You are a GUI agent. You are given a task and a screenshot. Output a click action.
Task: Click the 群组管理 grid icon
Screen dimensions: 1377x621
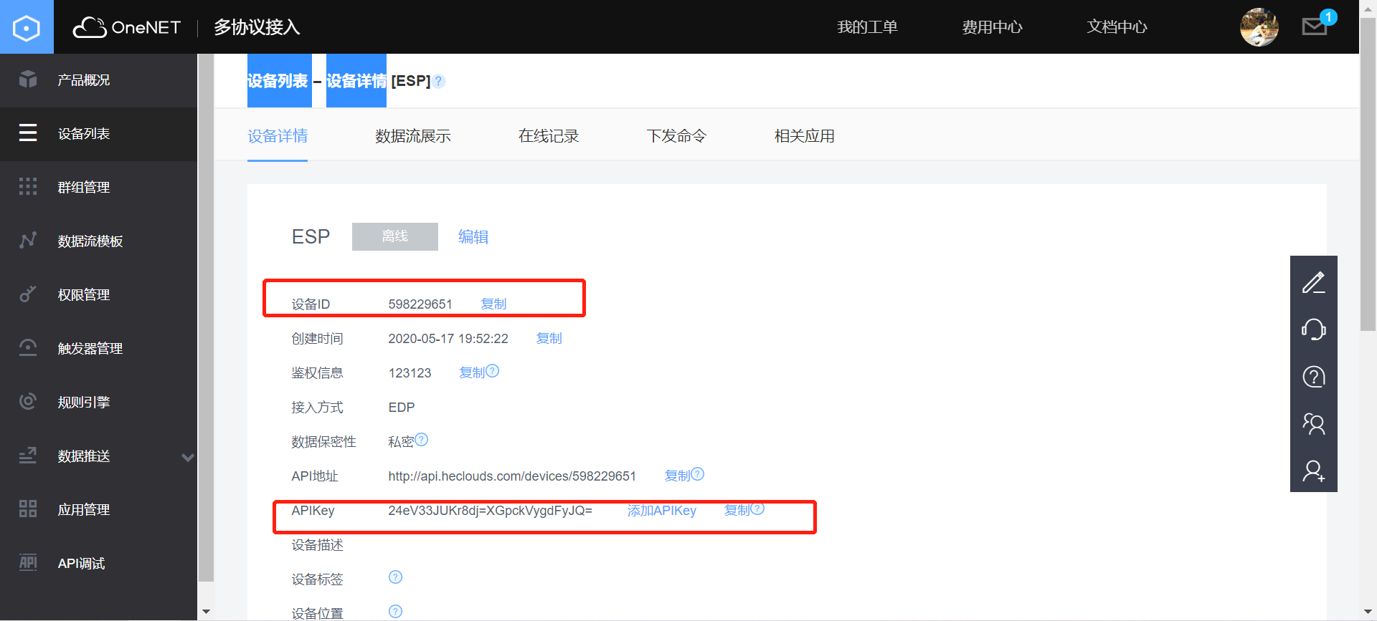[x=28, y=186]
